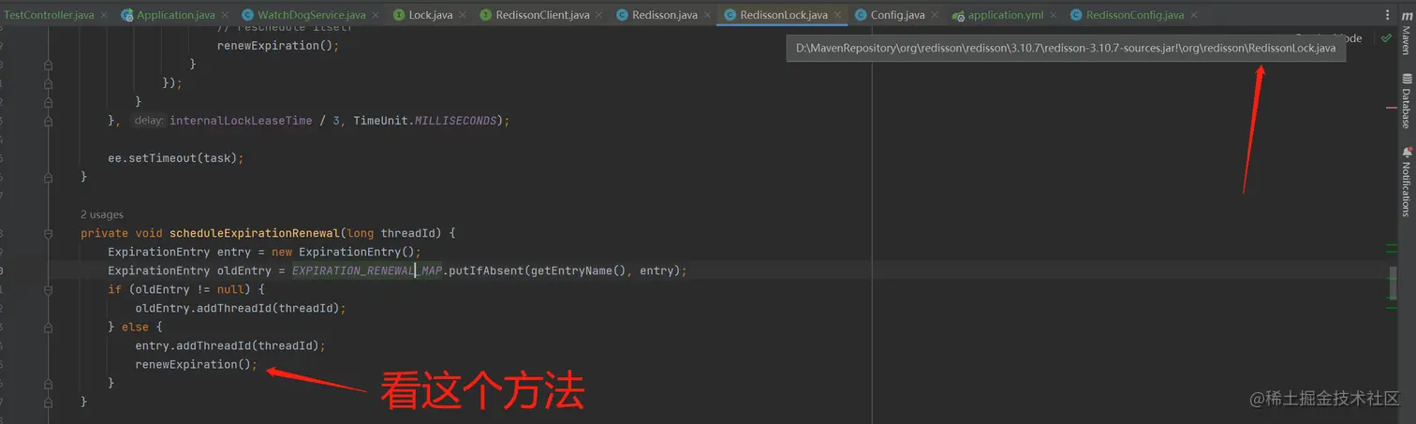
Task: Click the class icon on Config.java tab
Action: pyautogui.click(x=861, y=15)
